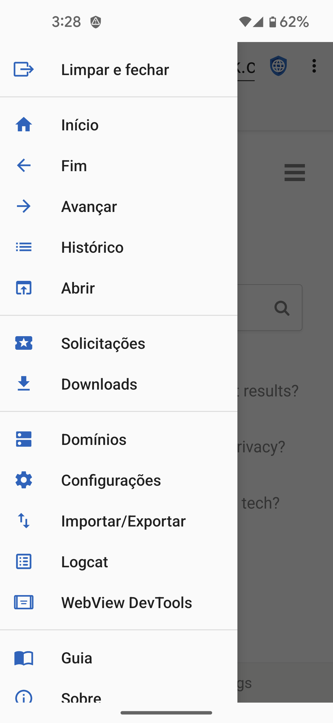Viewport: 333px width, 723px height.
Task: Expand the dimmed hamburger page menu
Action: pyautogui.click(x=294, y=172)
